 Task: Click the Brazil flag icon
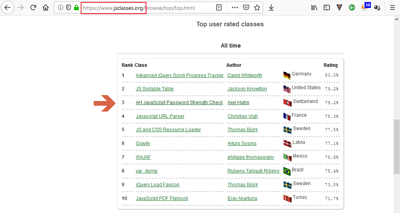(x=287, y=171)
